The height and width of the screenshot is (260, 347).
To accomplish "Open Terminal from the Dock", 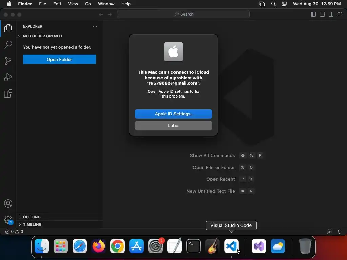I will (193, 246).
